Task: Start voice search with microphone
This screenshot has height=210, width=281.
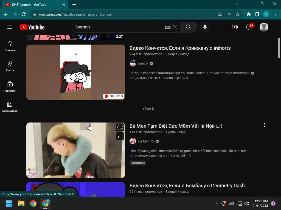Action: tap(205, 27)
